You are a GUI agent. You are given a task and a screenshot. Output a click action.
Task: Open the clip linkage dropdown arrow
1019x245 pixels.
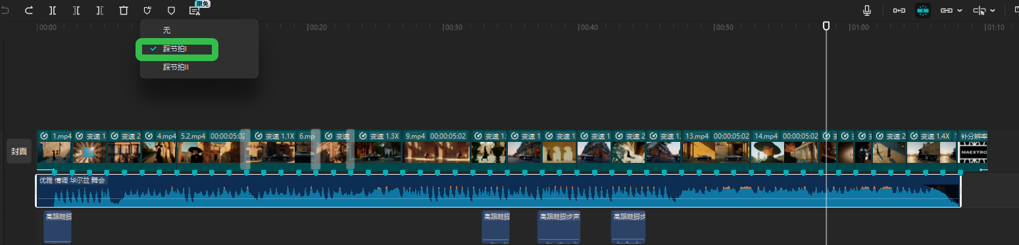tap(960, 11)
